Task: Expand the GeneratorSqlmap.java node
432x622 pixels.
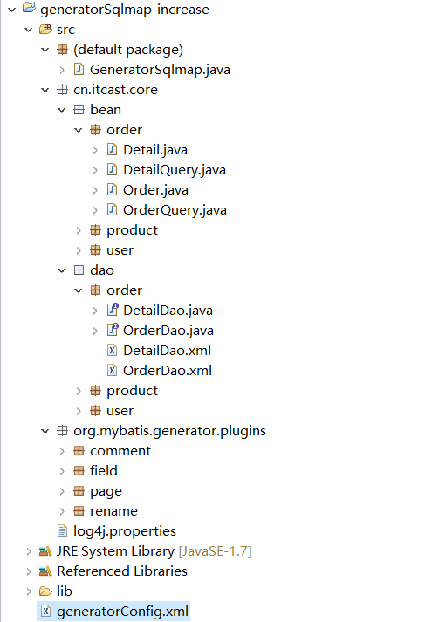Action: 62,70
